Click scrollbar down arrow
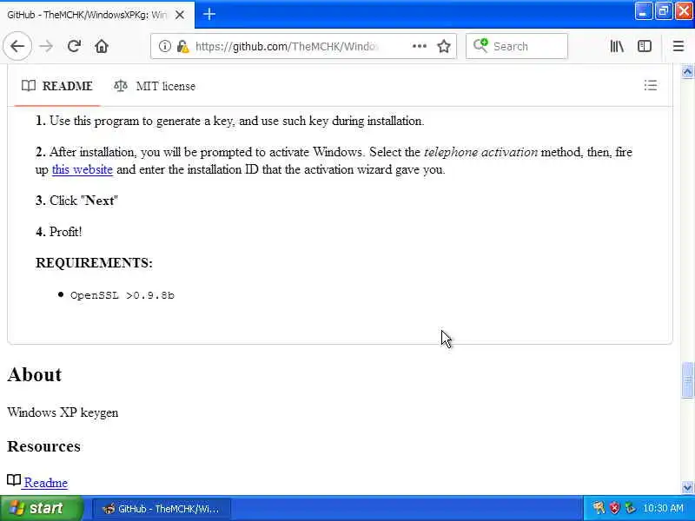Screen dimensions: 695x521 687,487
